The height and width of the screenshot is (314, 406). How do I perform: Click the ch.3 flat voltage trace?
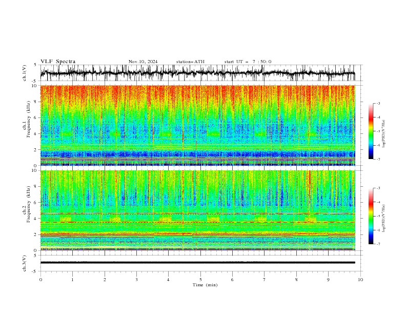pyautogui.click(x=197, y=263)
